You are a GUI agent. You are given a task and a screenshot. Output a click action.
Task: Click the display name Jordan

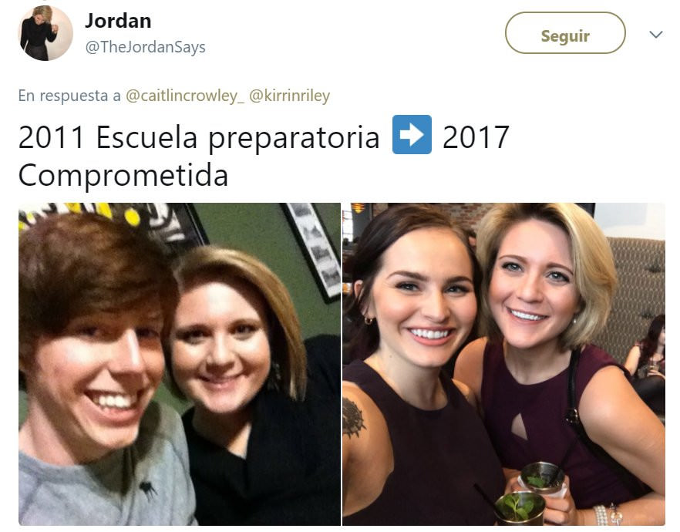tap(118, 21)
